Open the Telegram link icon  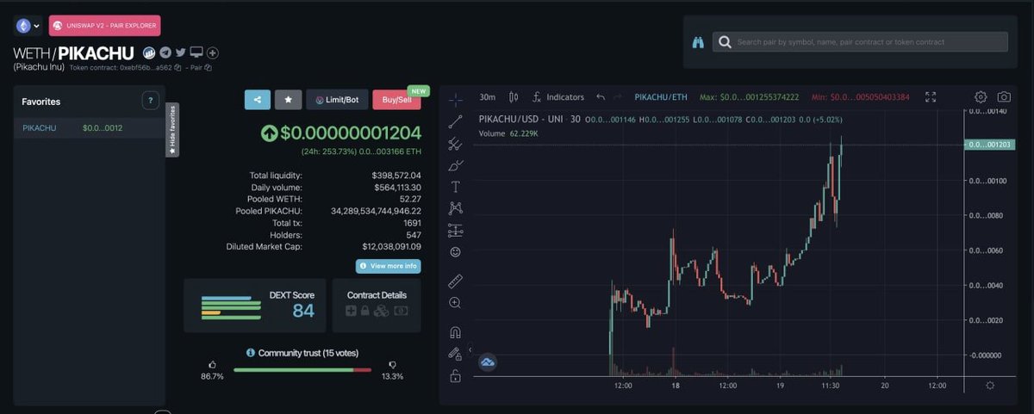[x=165, y=53]
